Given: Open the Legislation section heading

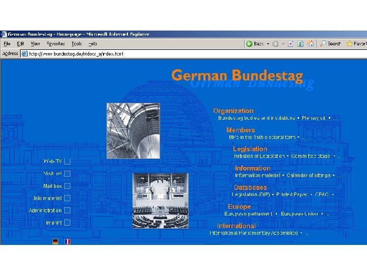Looking at the screenshot, I should click(x=250, y=149).
